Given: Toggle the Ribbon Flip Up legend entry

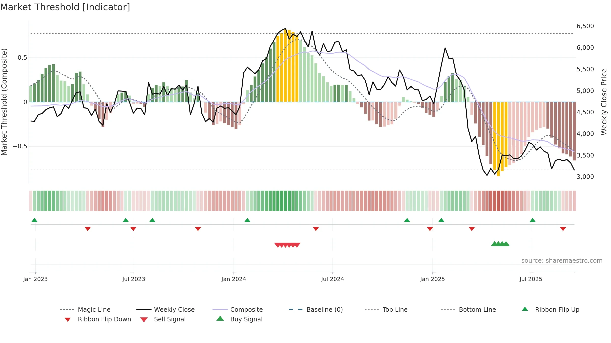Looking at the screenshot, I should click(550, 309).
